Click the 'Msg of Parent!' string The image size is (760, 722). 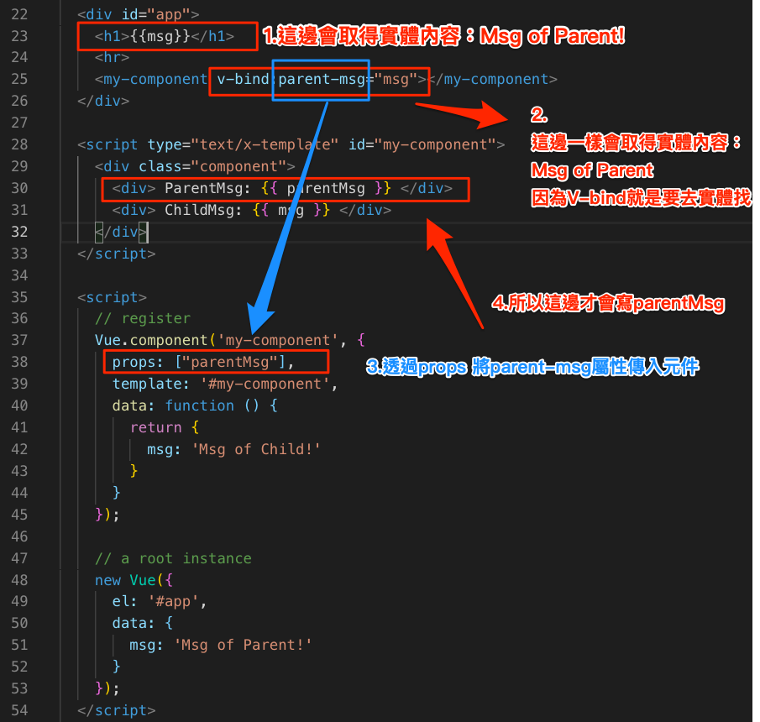(243, 645)
